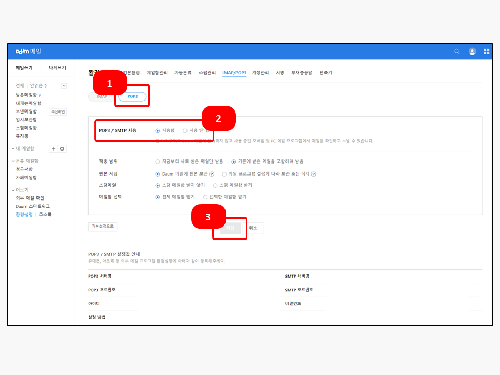Open mailbox settings gear beside 내 메일함
The height and width of the screenshot is (375, 500).
tap(62, 149)
